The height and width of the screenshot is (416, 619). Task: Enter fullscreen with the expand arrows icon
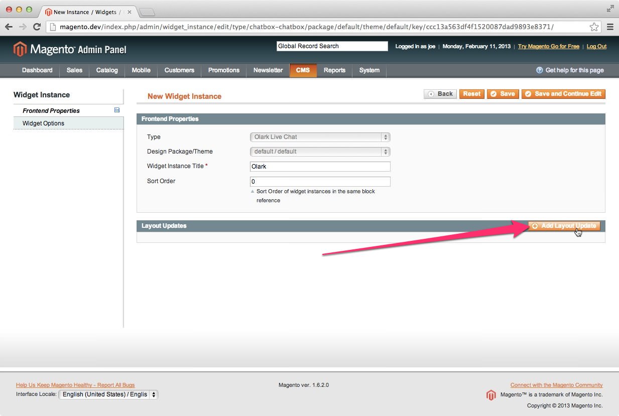click(610, 9)
